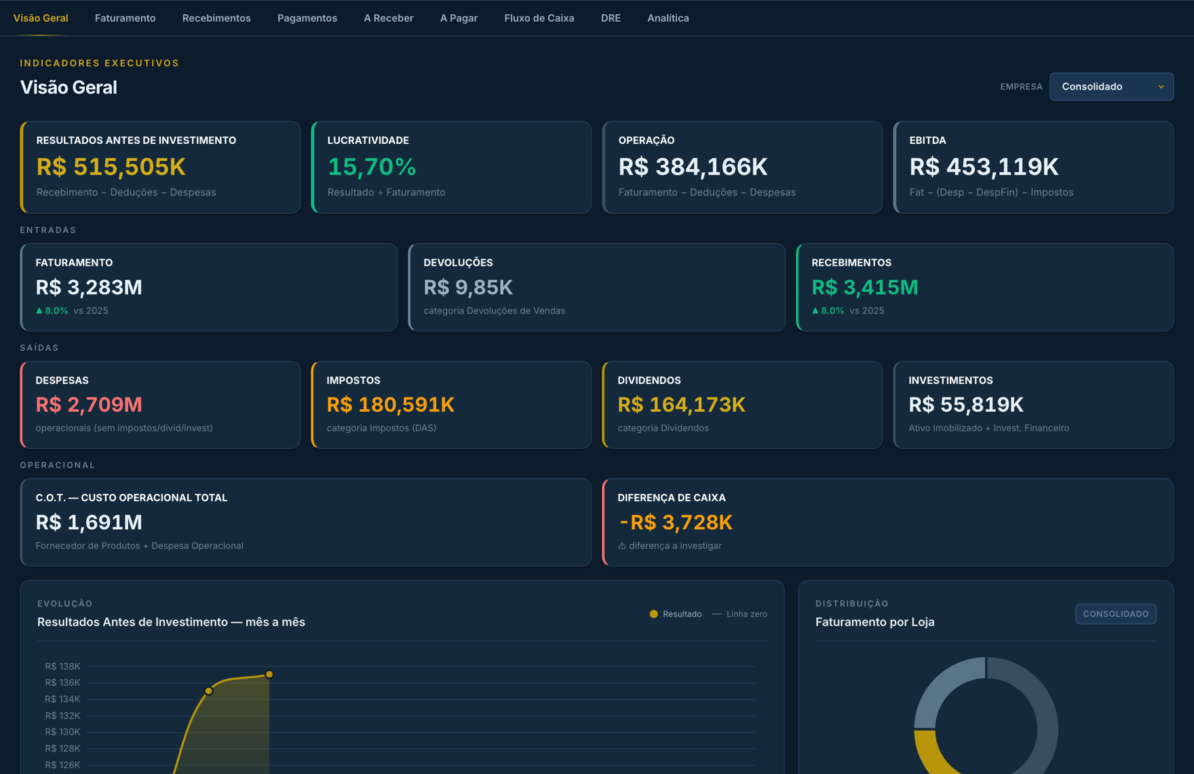Toggle the Linha zero legend item

(739, 614)
